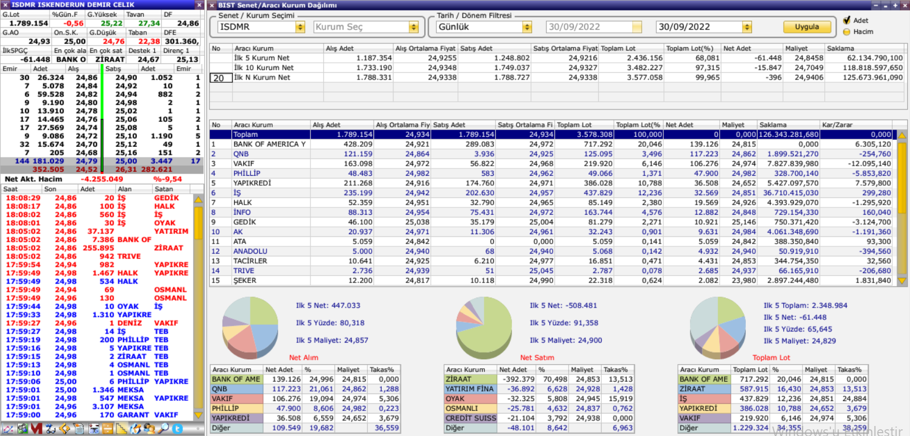Click the plus icon in BIST window title bar
This screenshot has height=436, width=910.
896,5
